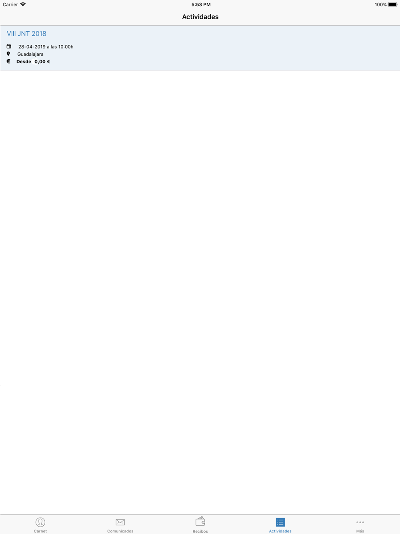Viewport: 400px width, 534px height.
Task: Tap the Actividades tab label
Action: (280, 531)
